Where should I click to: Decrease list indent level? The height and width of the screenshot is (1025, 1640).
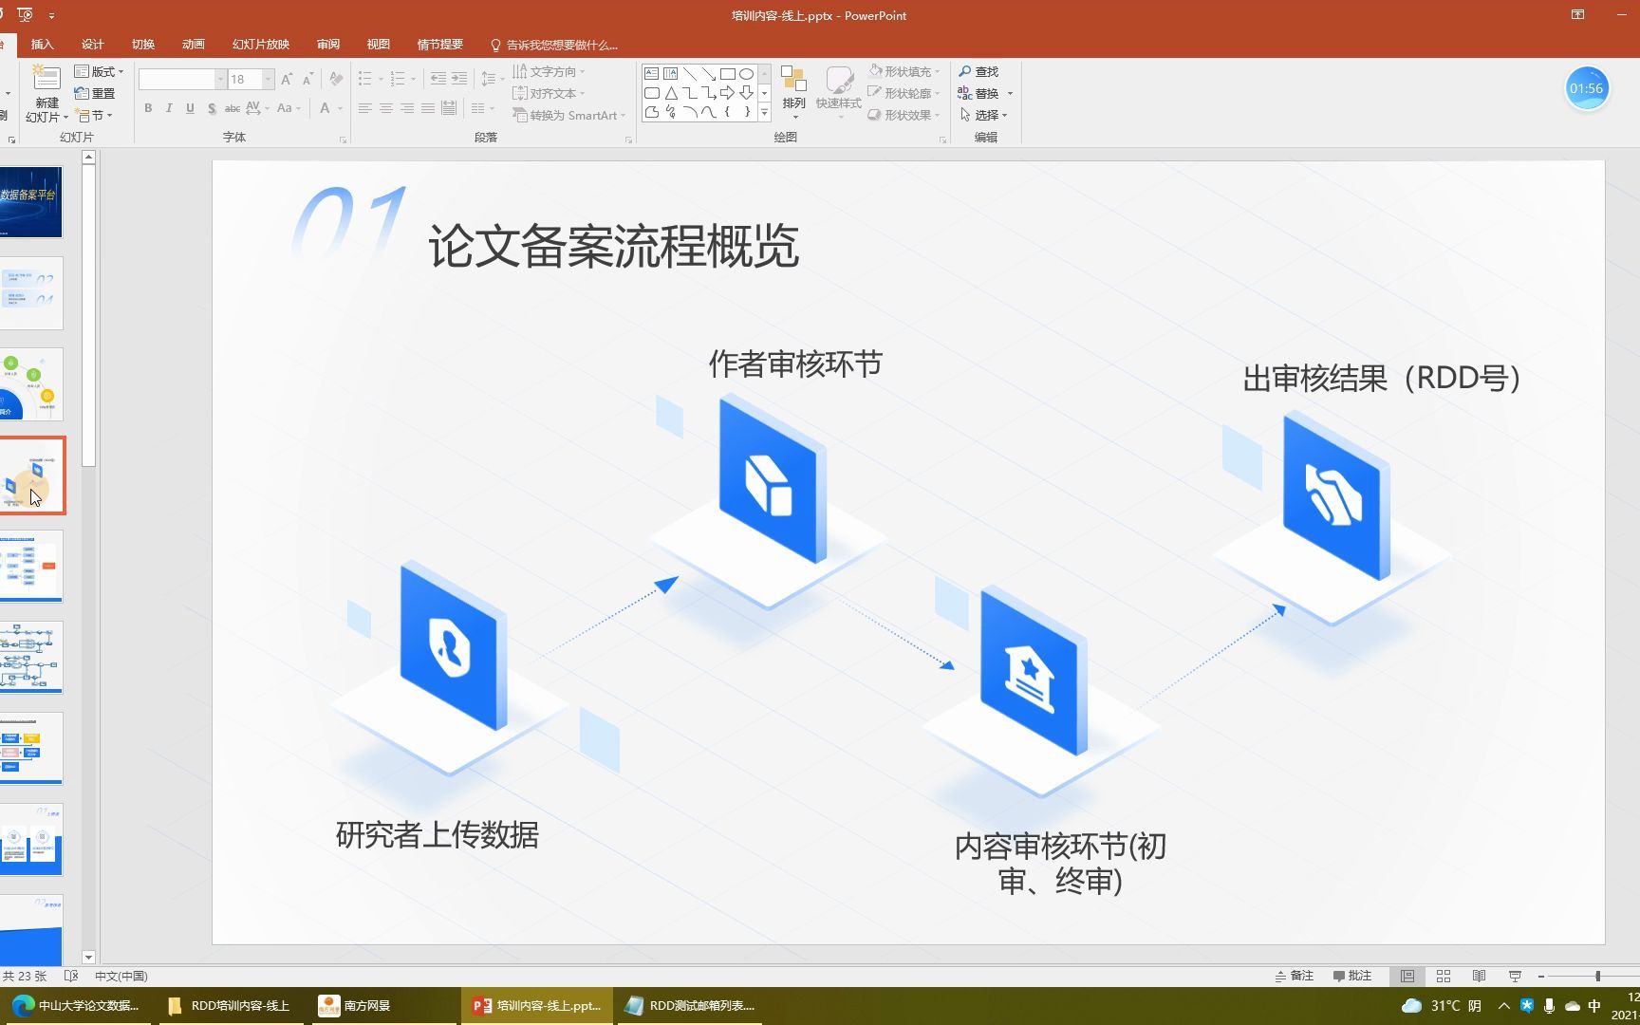coord(438,79)
